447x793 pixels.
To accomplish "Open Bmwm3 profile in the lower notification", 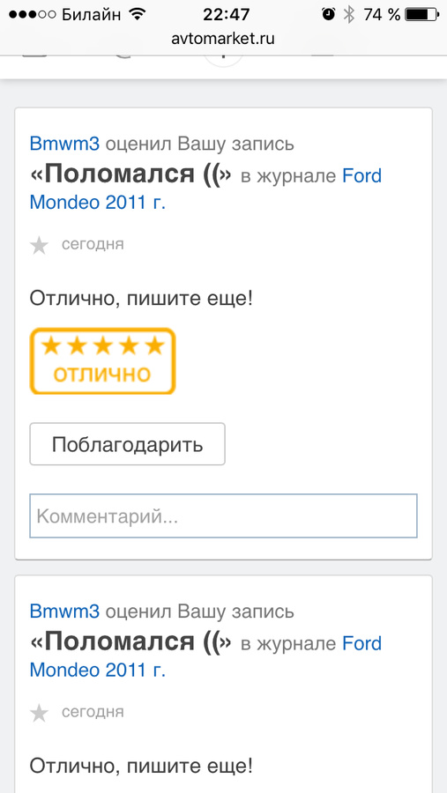I will coord(64,611).
